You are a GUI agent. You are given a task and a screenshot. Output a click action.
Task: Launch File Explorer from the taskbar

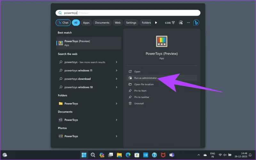tap(119, 155)
